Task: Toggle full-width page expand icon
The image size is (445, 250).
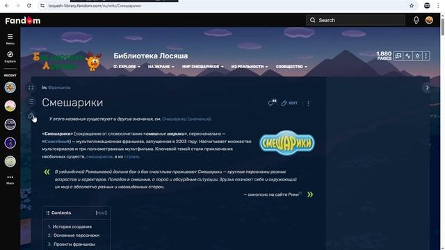Action: (31, 88)
